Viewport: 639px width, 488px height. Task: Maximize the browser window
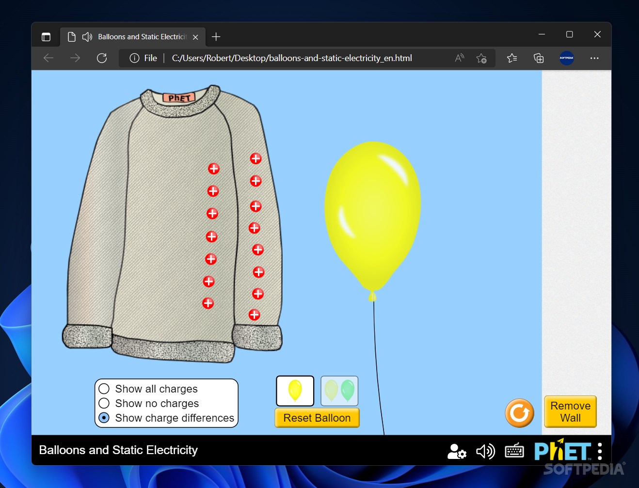point(570,34)
